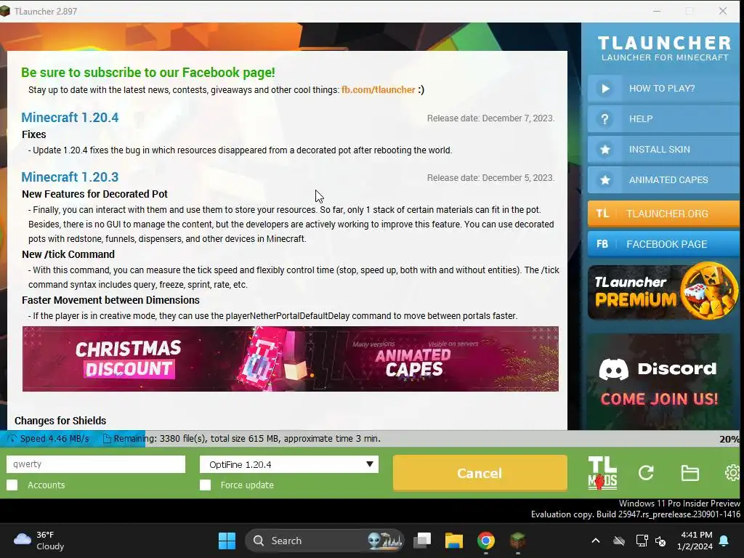This screenshot has width=744, height=558.
Task: Open the settings gear icon
Action: pyautogui.click(x=732, y=472)
